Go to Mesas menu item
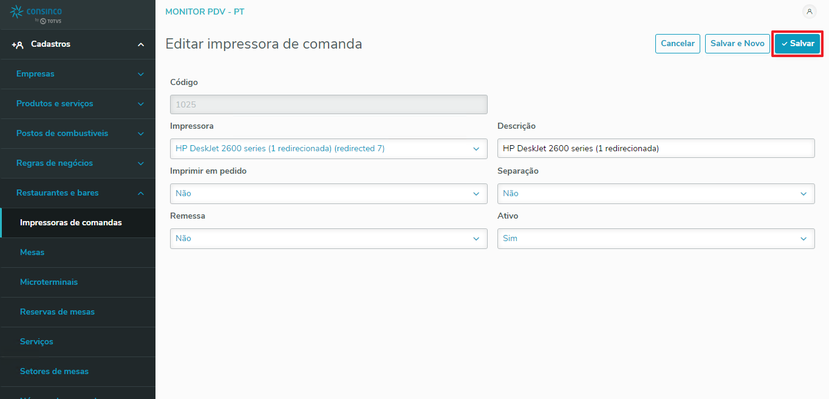This screenshot has height=399, width=829. tap(32, 252)
